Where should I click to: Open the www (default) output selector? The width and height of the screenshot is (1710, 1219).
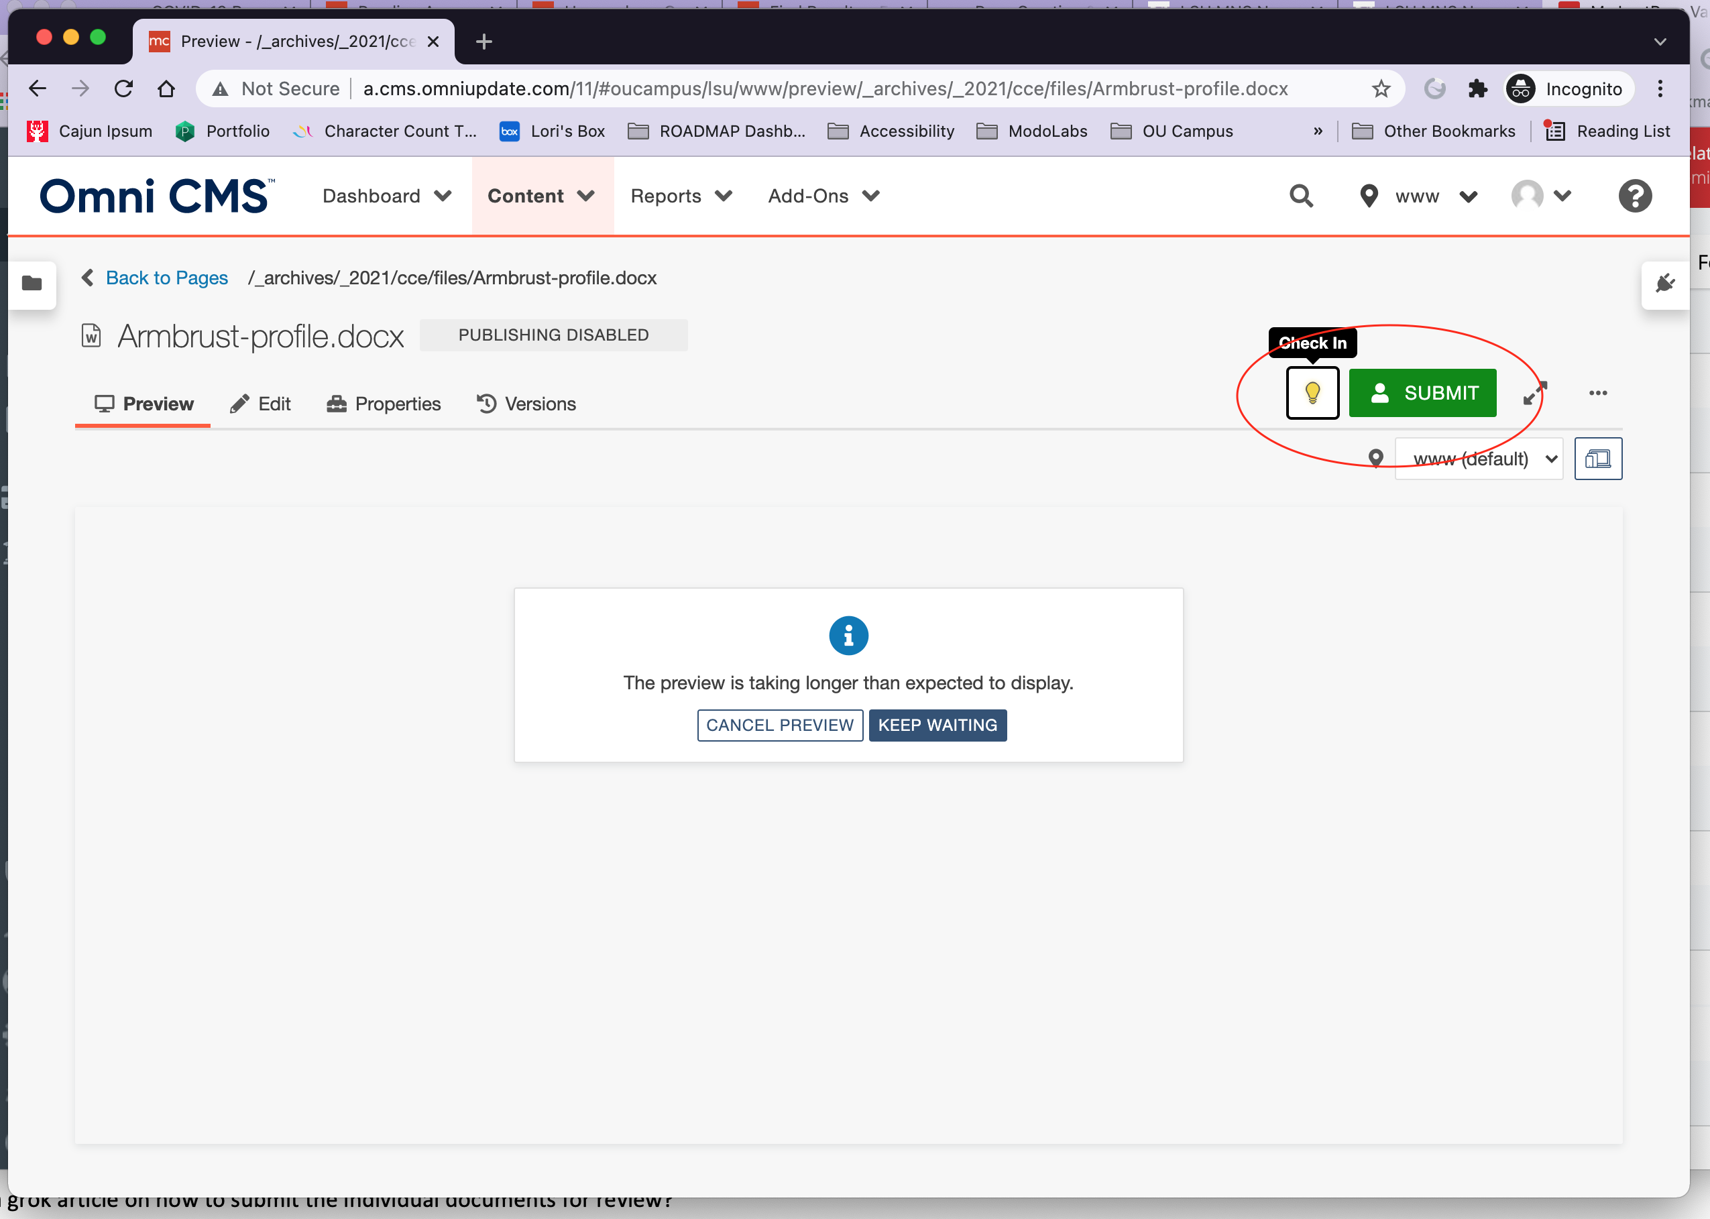point(1478,459)
